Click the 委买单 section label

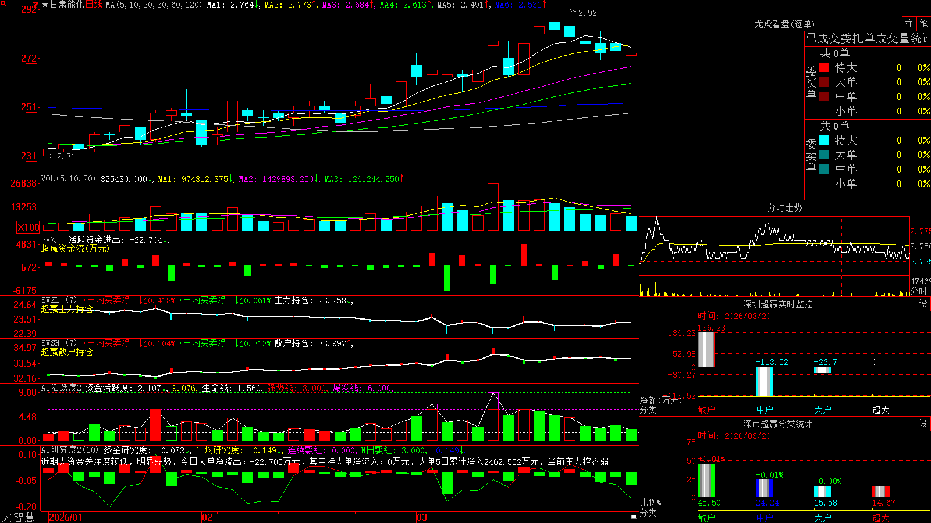point(811,83)
